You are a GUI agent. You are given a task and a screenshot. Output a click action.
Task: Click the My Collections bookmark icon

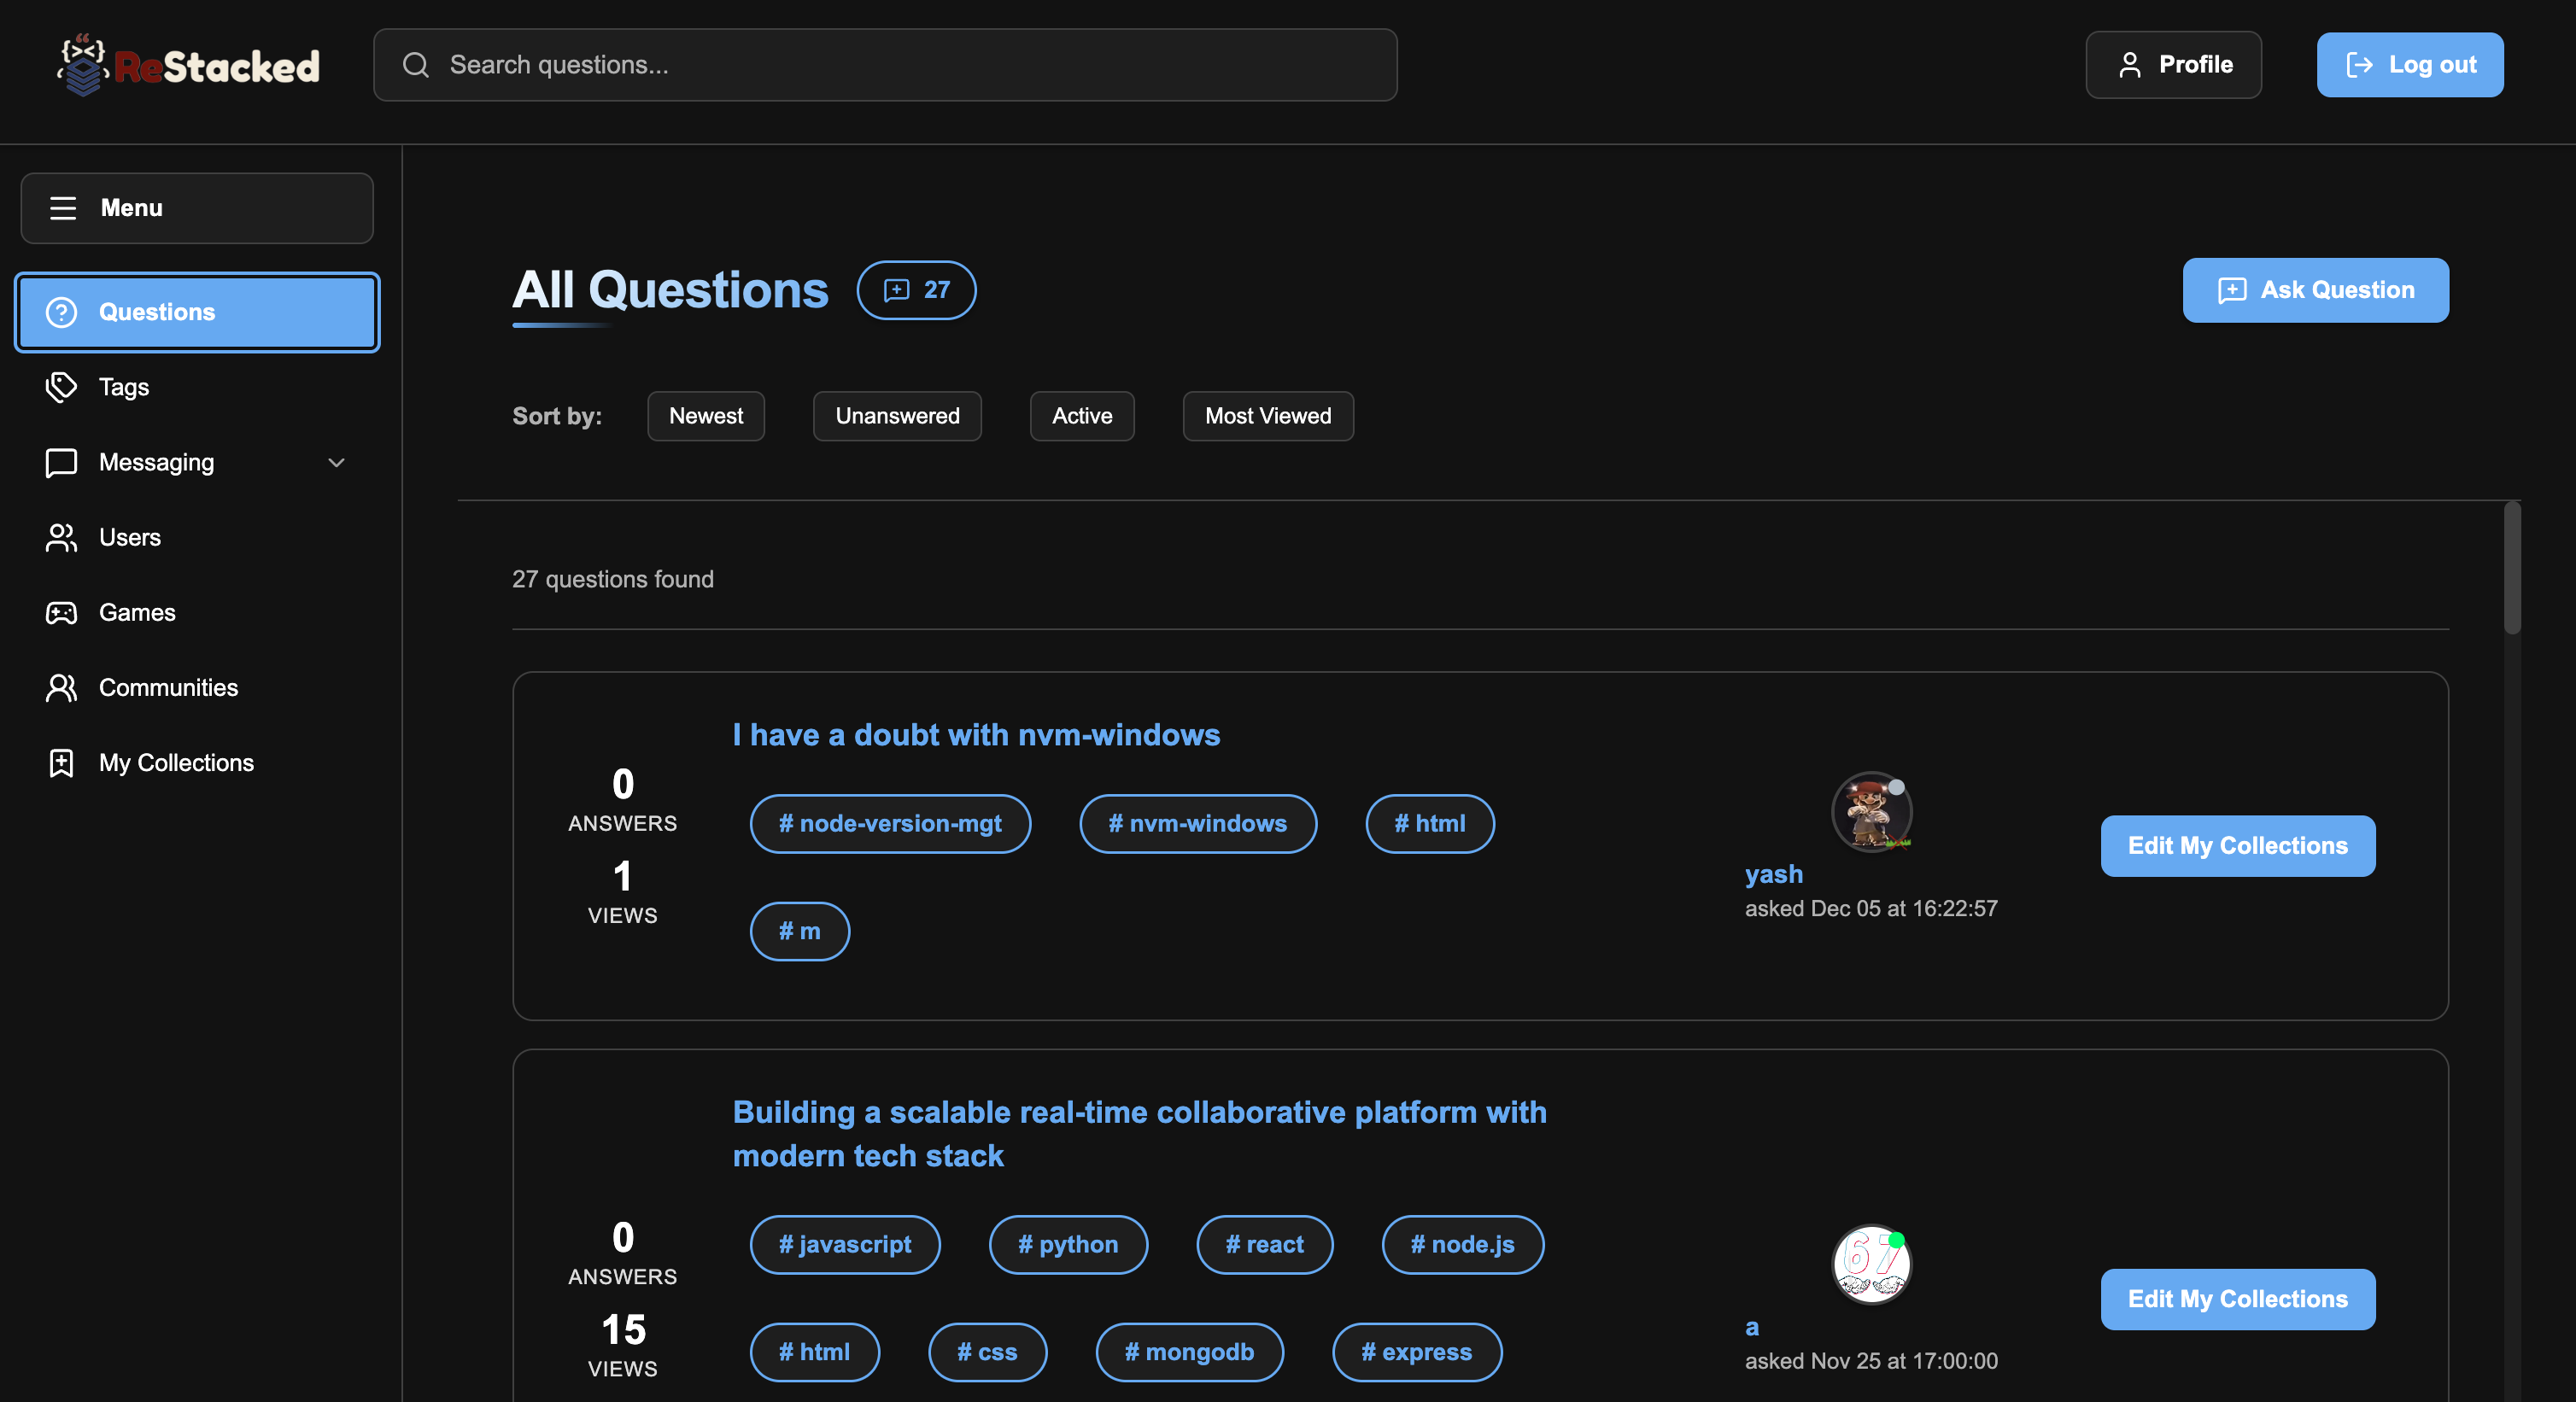(61, 763)
